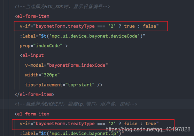
Task: Click the prop="indexCode" line
Action: 44,46
